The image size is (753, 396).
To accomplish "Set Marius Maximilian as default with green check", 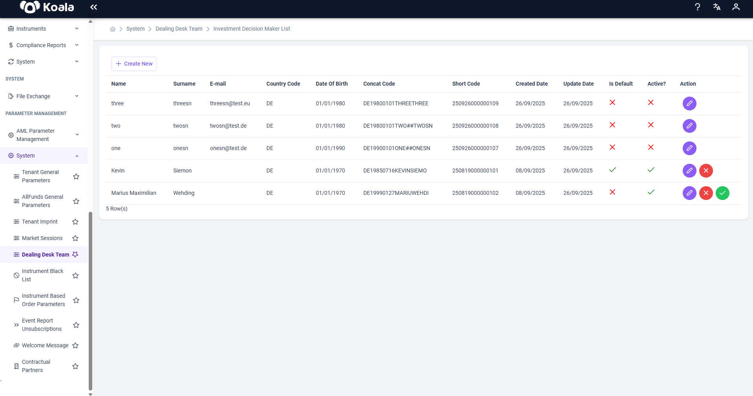I will tap(722, 193).
